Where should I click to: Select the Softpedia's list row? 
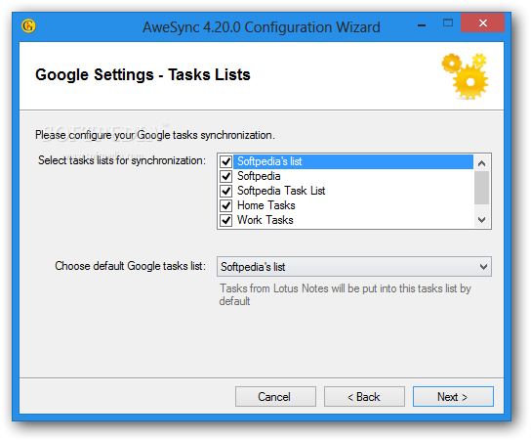[x=353, y=161]
